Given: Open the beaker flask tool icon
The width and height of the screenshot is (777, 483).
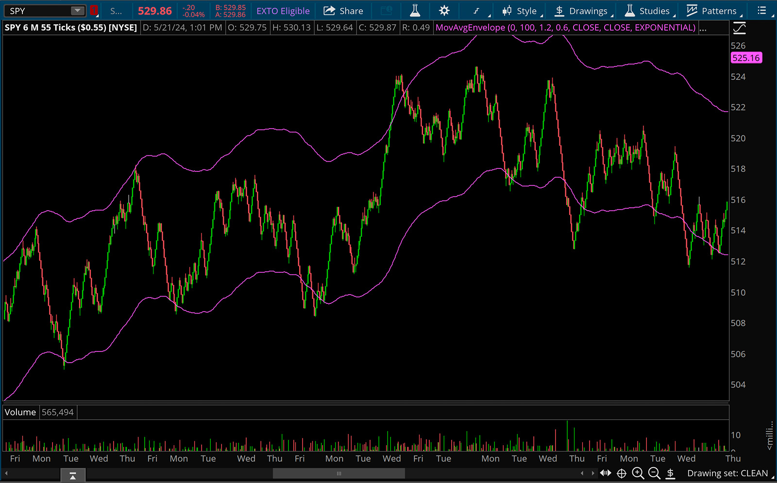Looking at the screenshot, I should (x=415, y=10).
